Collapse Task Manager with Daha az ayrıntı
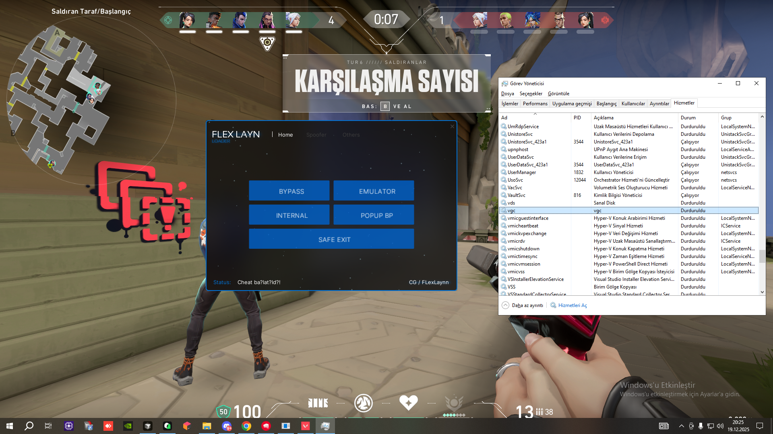 [x=523, y=305]
